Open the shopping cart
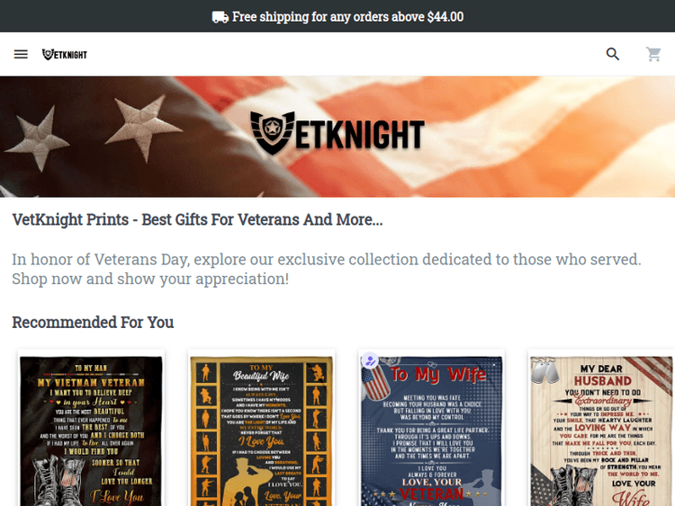This screenshot has height=506, width=675. coord(653,54)
